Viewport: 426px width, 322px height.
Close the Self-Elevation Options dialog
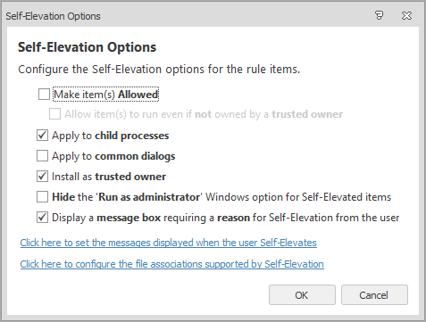(406, 15)
